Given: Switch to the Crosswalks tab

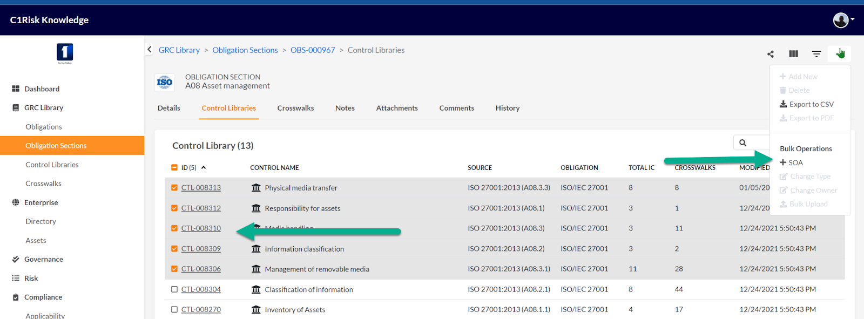Looking at the screenshot, I should 295,108.
